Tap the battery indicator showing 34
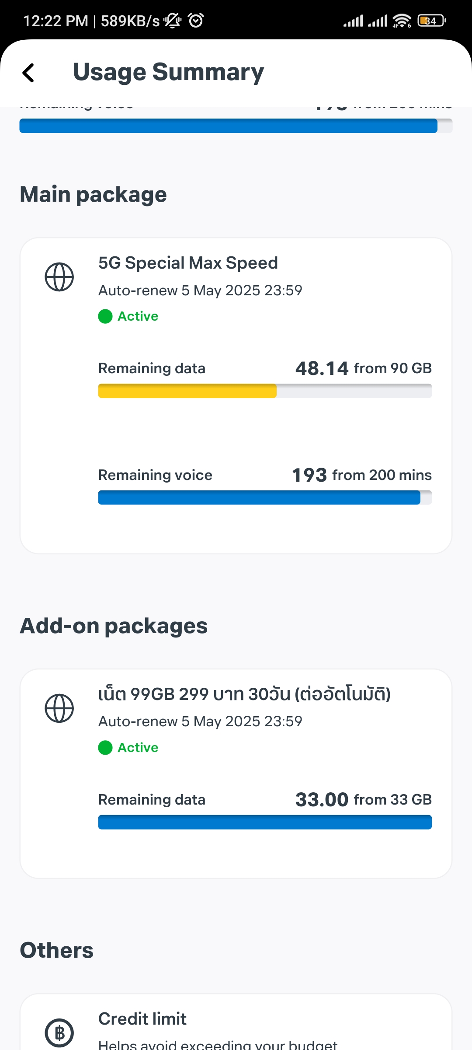This screenshot has width=472, height=1050. click(x=431, y=21)
